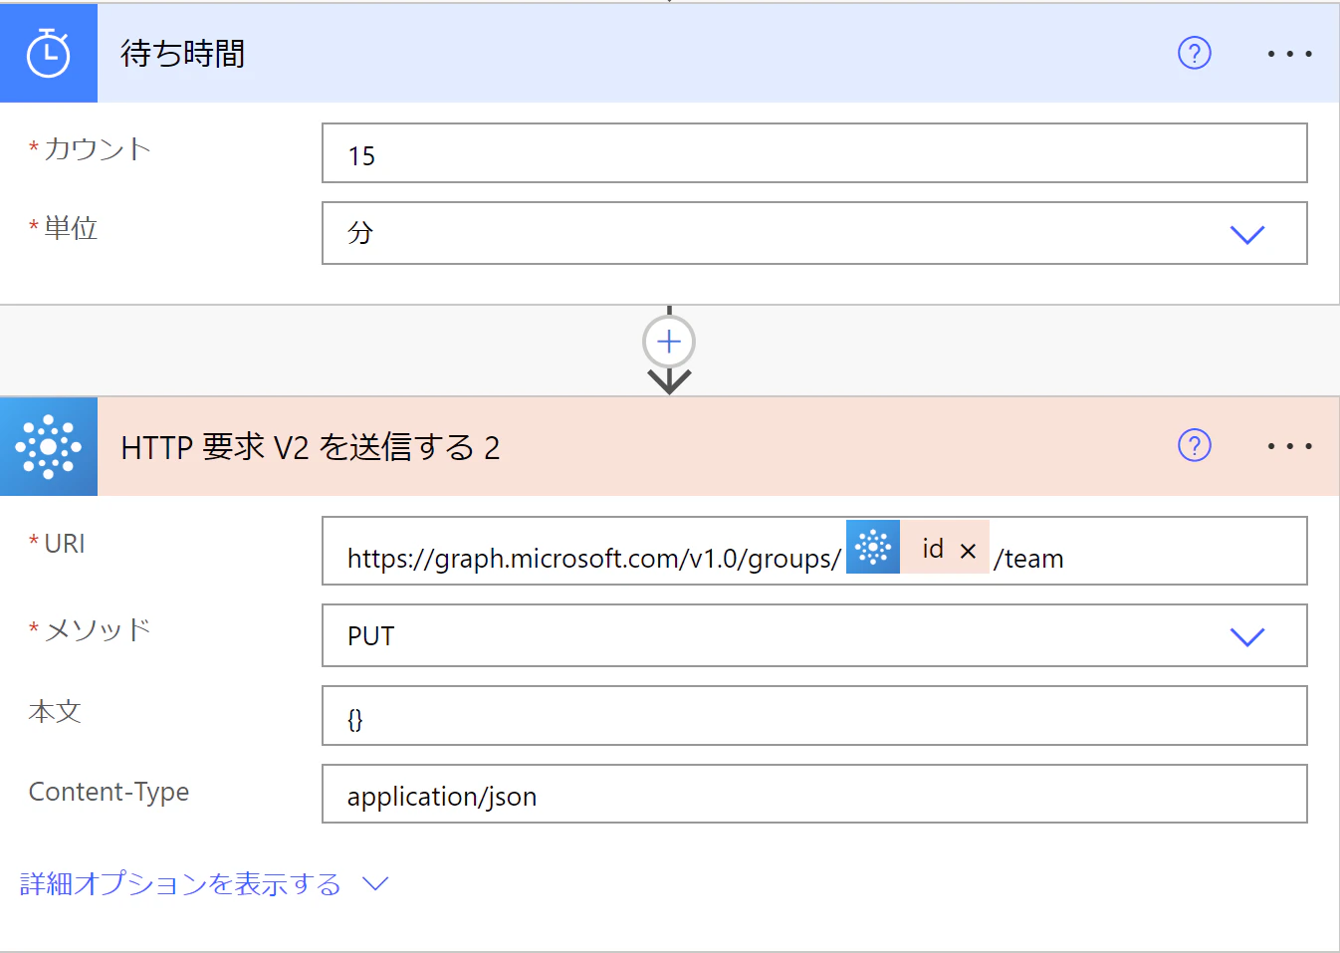1340x953 pixels.
Task: Collapse the HTTP 要求 V2 を送信する 2 card by its header
Action: [310, 447]
